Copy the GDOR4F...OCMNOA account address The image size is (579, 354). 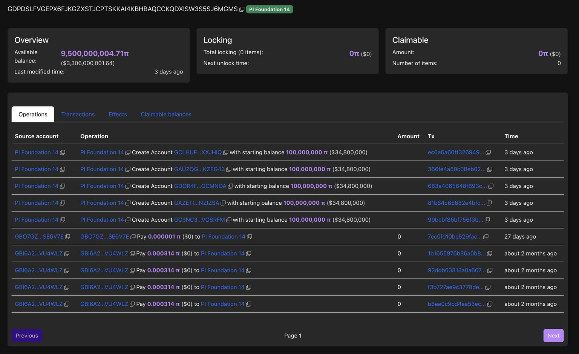point(230,186)
